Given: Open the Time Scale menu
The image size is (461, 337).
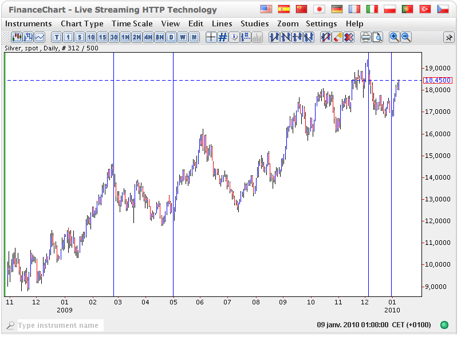Looking at the screenshot, I should pyautogui.click(x=132, y=23).
